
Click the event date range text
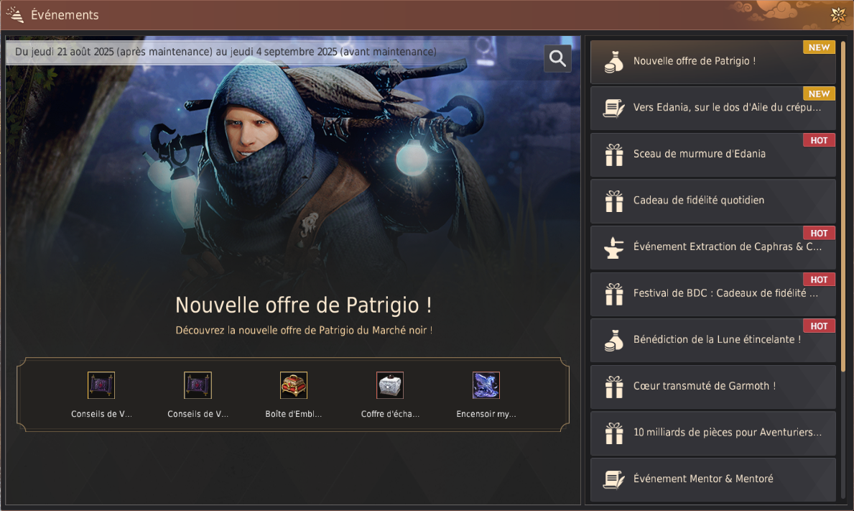click(226, 52)
